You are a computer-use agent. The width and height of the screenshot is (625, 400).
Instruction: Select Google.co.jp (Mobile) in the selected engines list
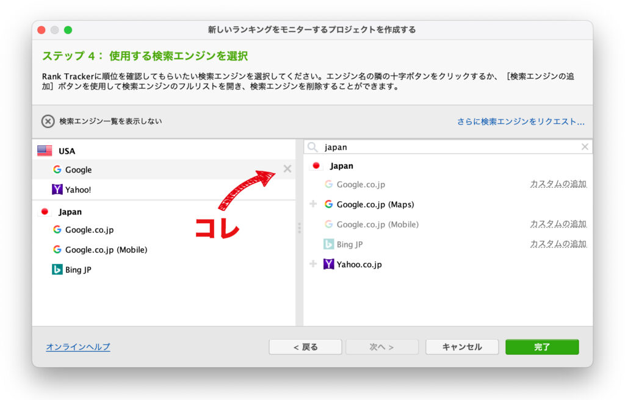pos(164,249)
